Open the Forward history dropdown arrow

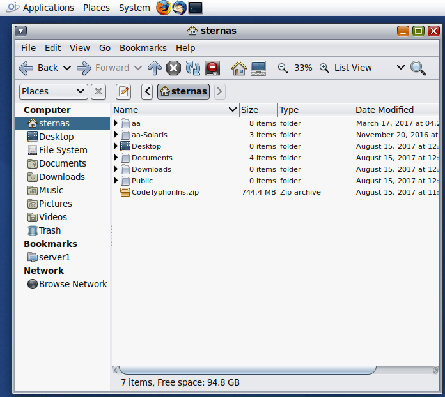point(138,68)
